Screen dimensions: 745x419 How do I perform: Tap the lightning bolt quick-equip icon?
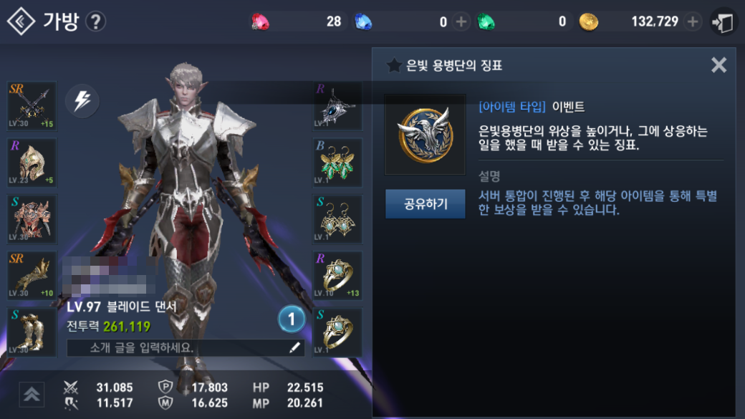click(82, 101)
